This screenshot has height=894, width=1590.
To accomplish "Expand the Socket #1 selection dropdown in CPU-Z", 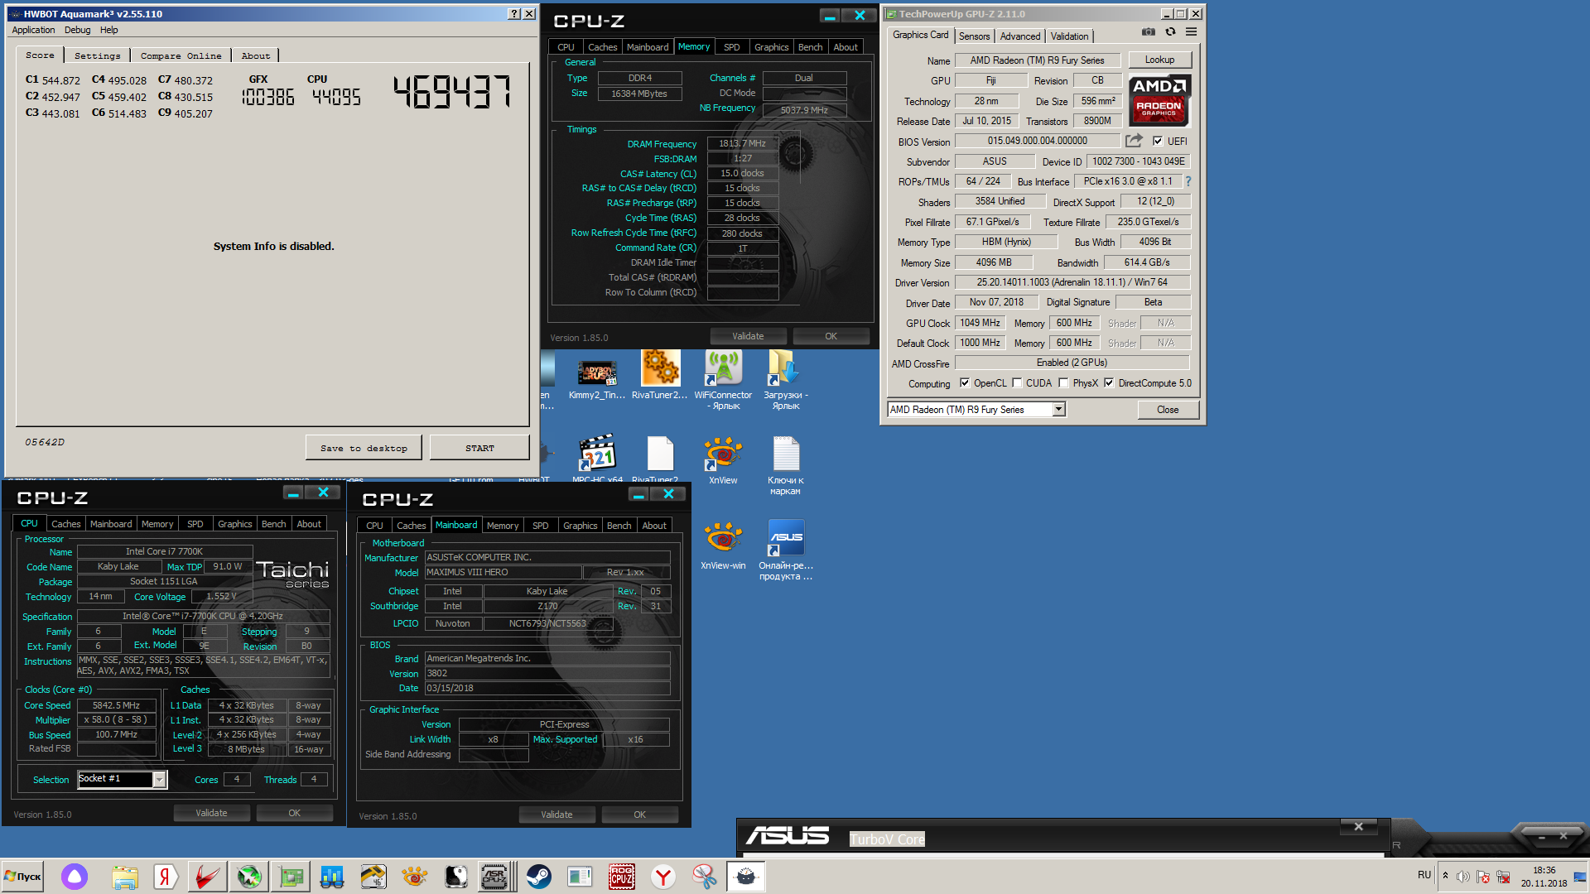I will (x=160, y=780).
